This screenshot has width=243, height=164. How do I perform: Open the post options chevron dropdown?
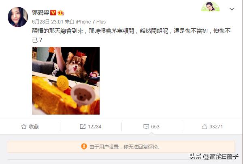point(232,9)
